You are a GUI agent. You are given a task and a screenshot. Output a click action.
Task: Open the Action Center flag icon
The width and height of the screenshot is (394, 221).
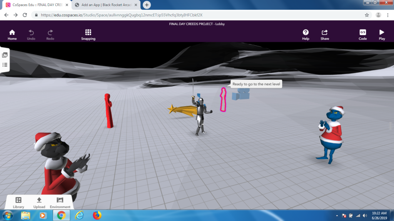[344, 216]
